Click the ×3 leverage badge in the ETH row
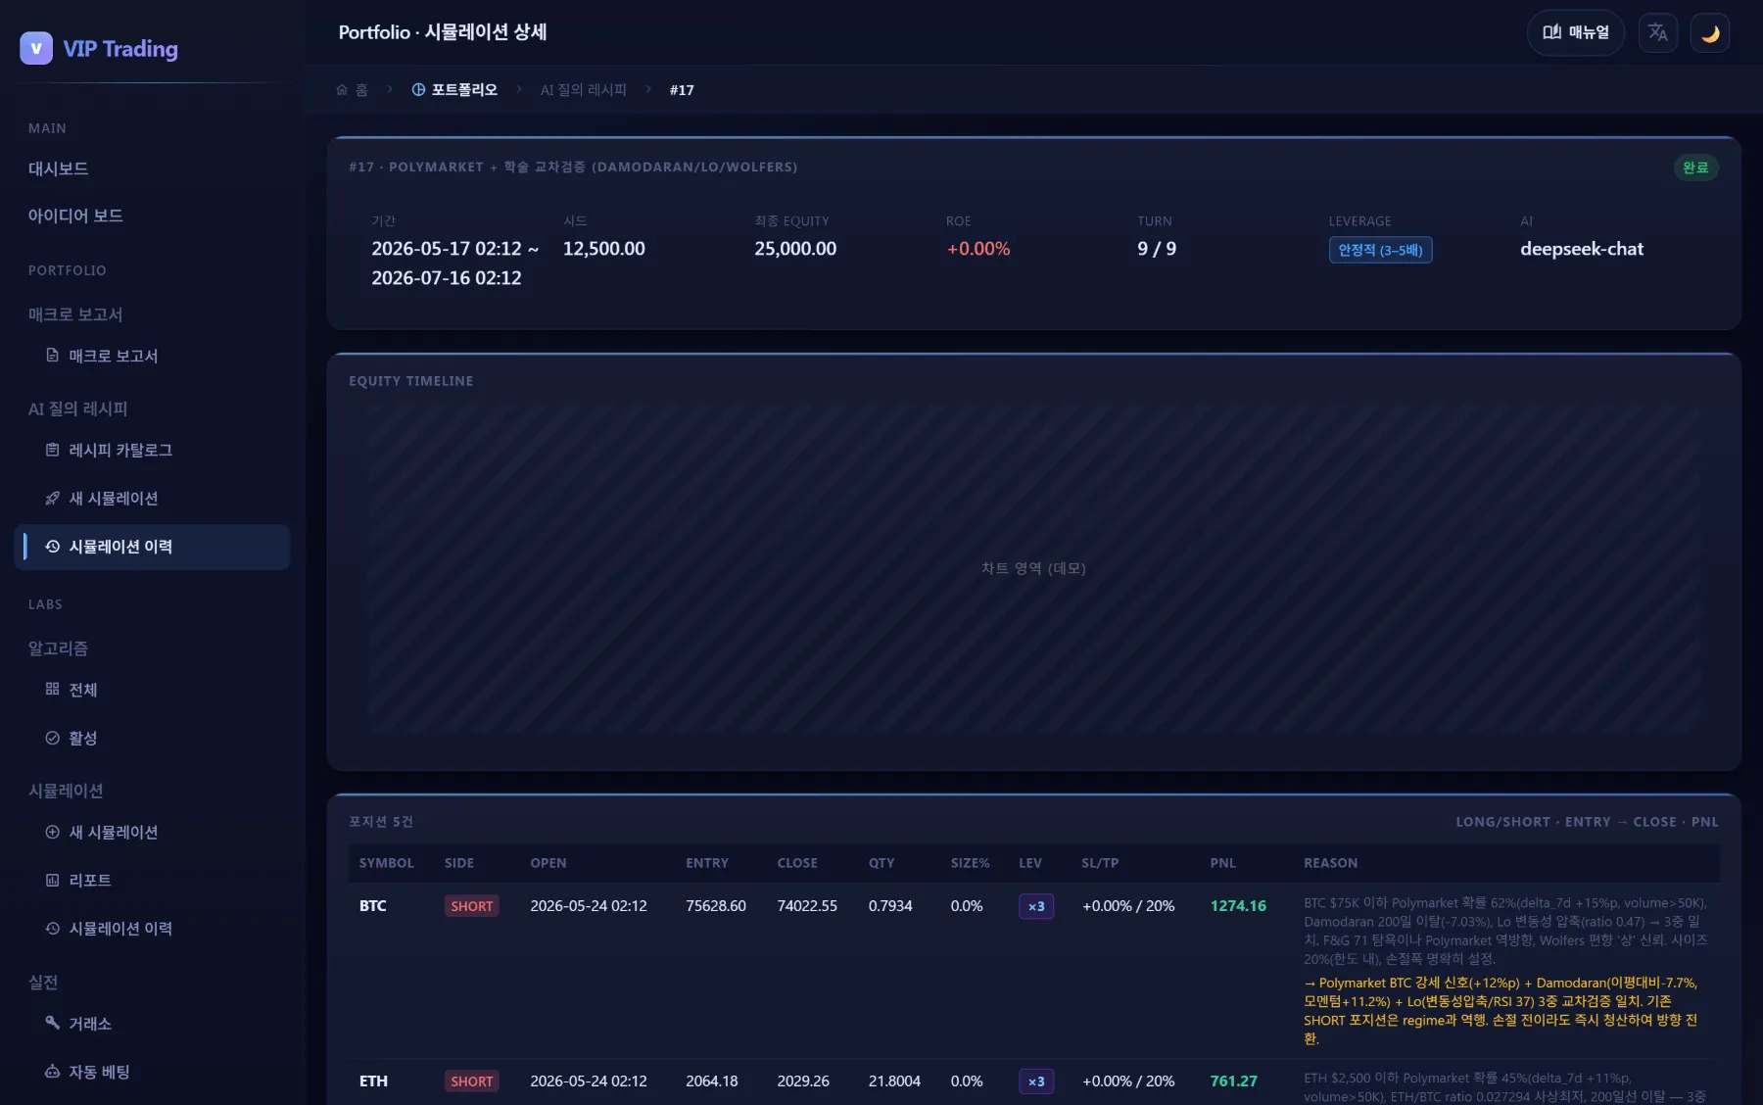Image resolution: width=1763 pixels, height=1105 pixels. [1036, 1081]
